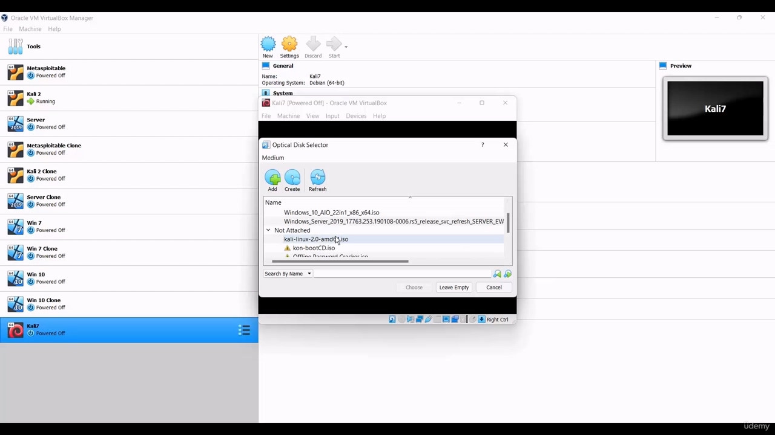775x435 pixels.
Task: Select kon-bootCD.iso entry
Action: click(314, 248)
